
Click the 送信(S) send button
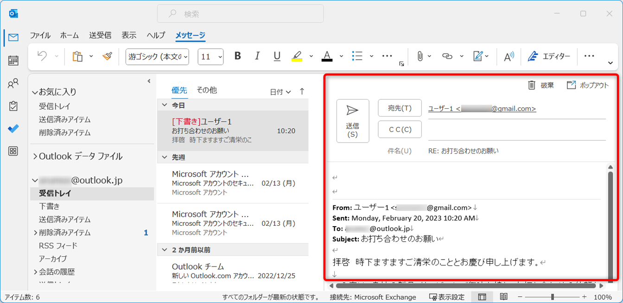point(353,121)
